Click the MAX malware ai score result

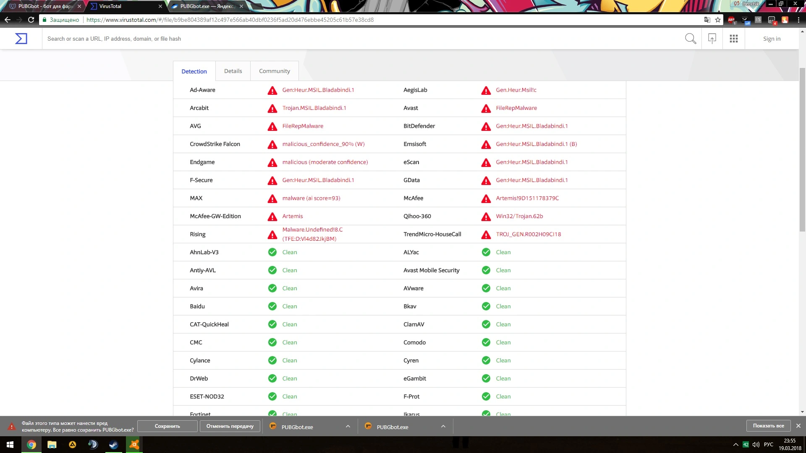pos(311,198)
